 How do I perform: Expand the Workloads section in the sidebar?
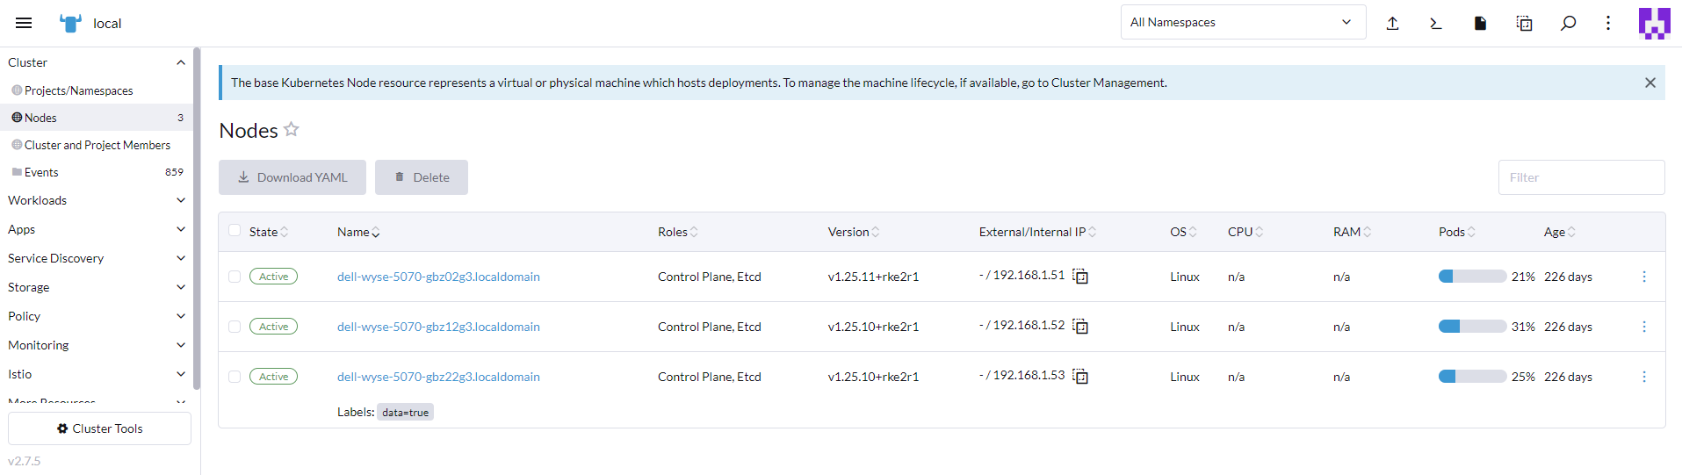coord(95,200)
